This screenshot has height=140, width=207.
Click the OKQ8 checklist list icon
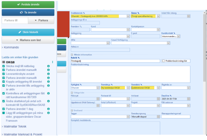(3, 62)
